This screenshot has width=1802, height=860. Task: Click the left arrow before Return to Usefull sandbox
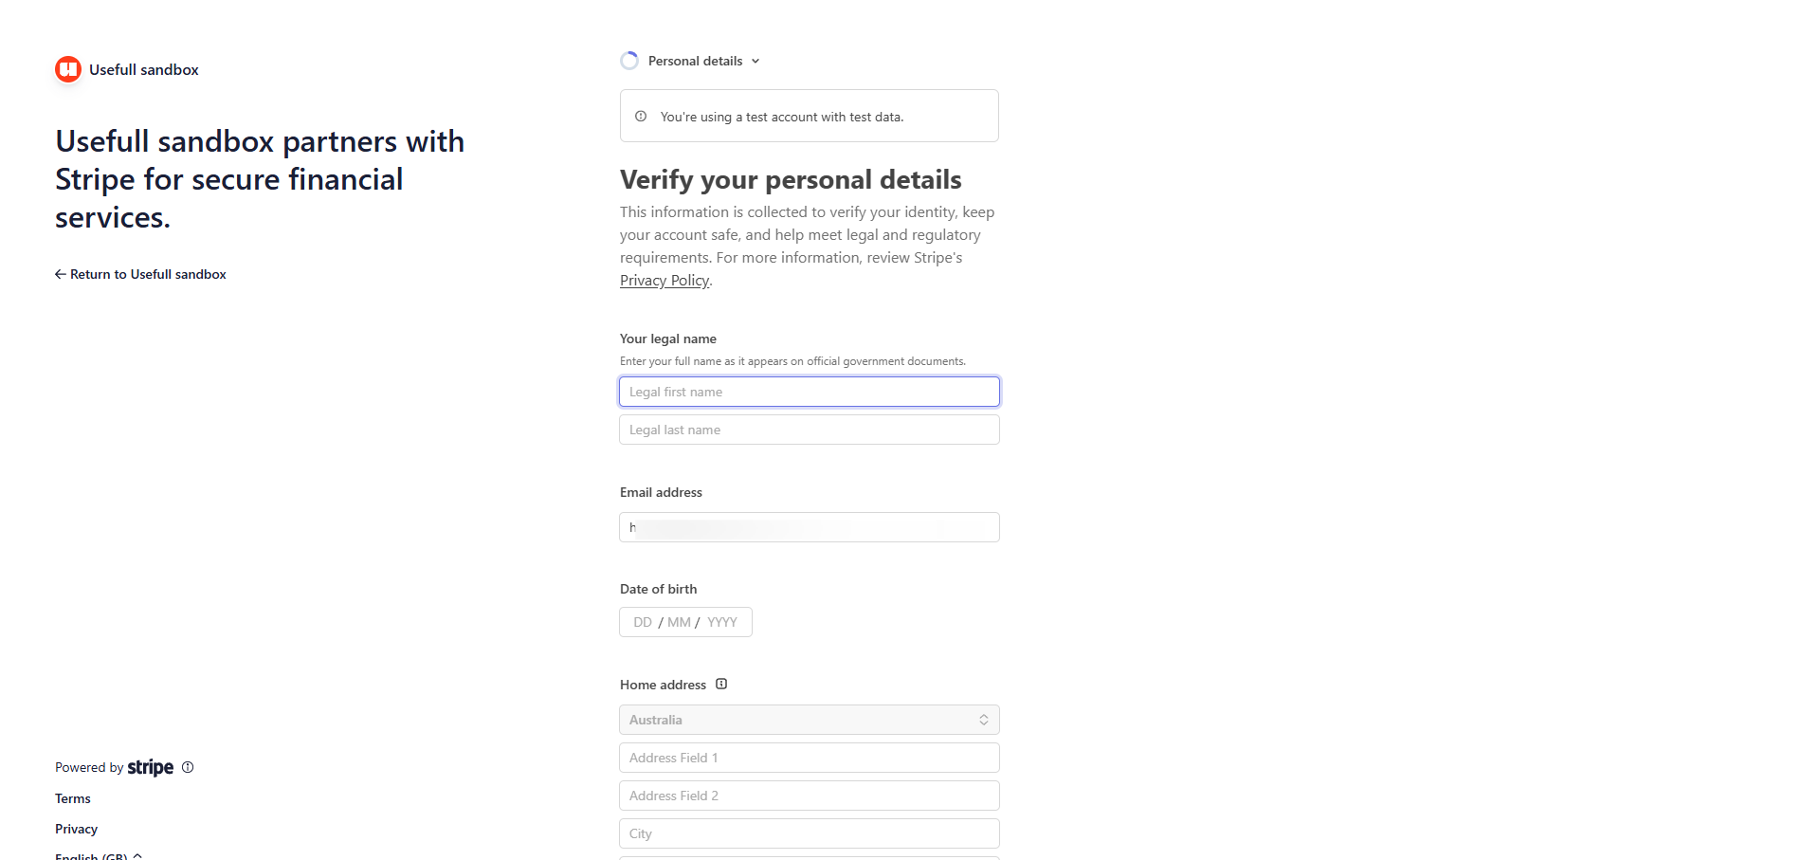[x=59, y=274]
